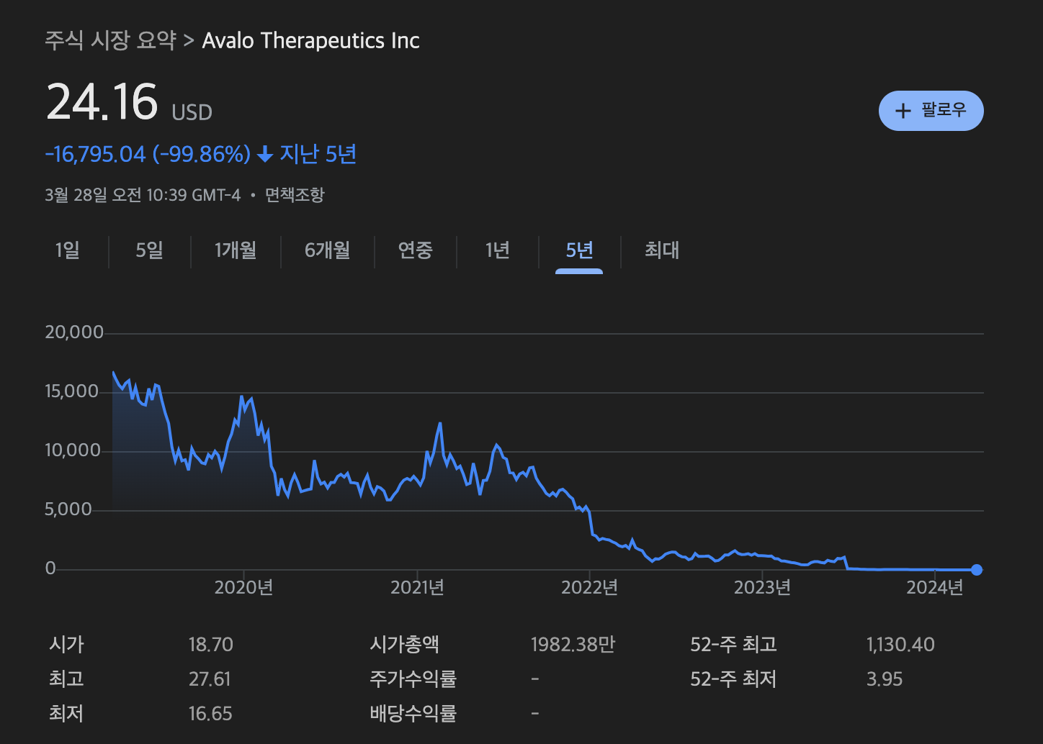
Task: Click the down arrow change icon
Action: pos(265,154)
